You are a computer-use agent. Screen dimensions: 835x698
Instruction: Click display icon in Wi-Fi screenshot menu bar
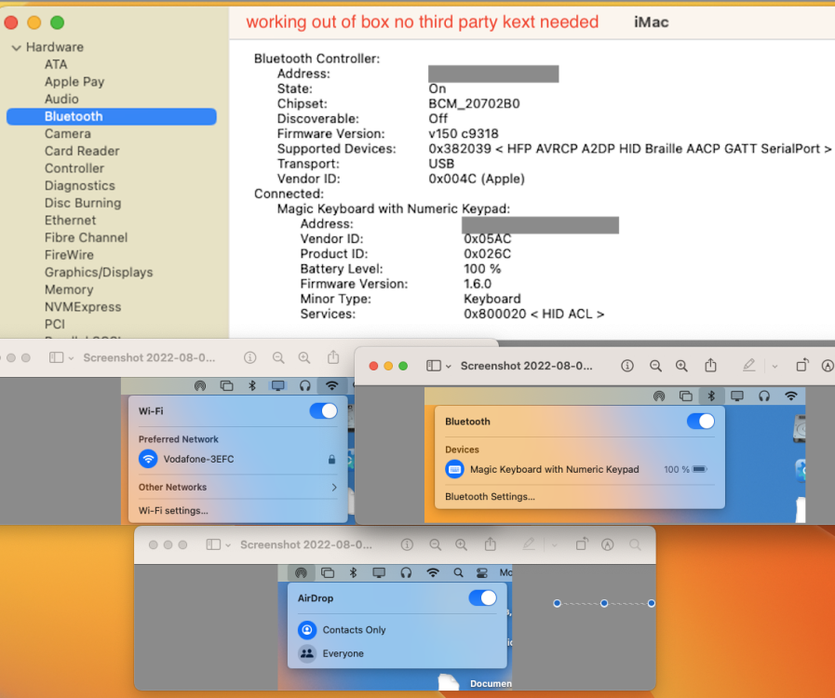(278, 385)
